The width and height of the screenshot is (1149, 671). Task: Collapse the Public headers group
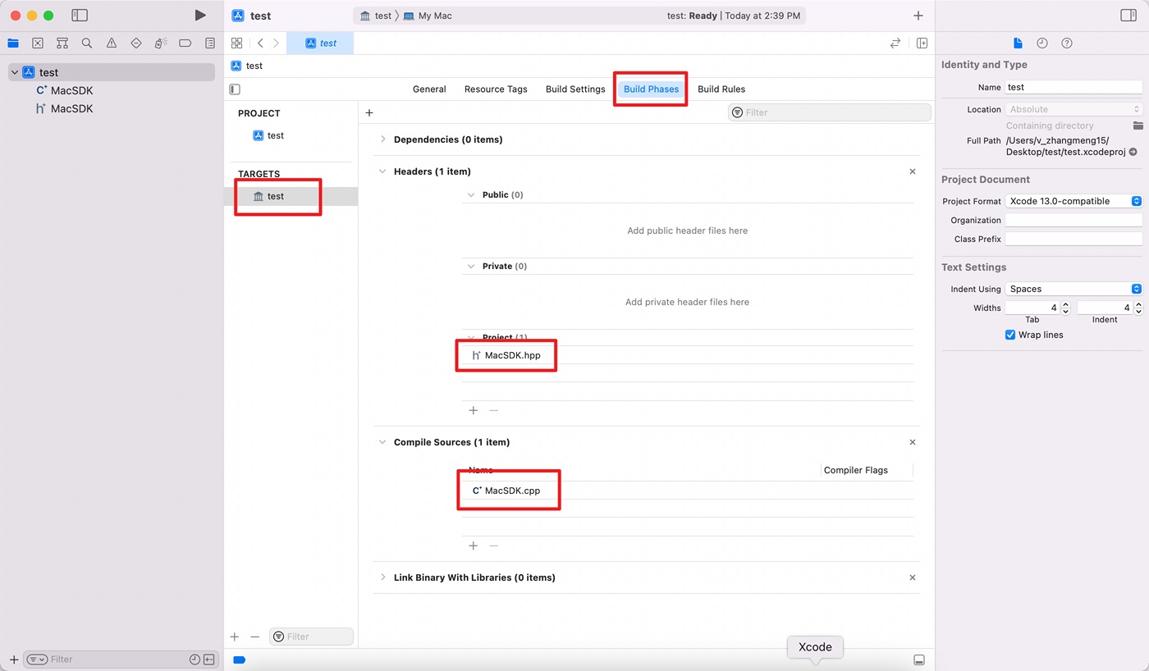[471, 195]
